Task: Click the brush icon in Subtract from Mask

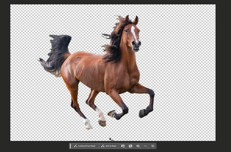Action: pos(75,146)
